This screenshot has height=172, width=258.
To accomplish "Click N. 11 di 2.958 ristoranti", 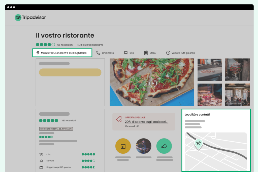I will point(90,45).
